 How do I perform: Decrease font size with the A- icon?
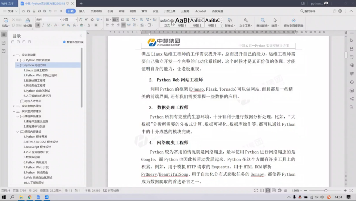(86, 20)
